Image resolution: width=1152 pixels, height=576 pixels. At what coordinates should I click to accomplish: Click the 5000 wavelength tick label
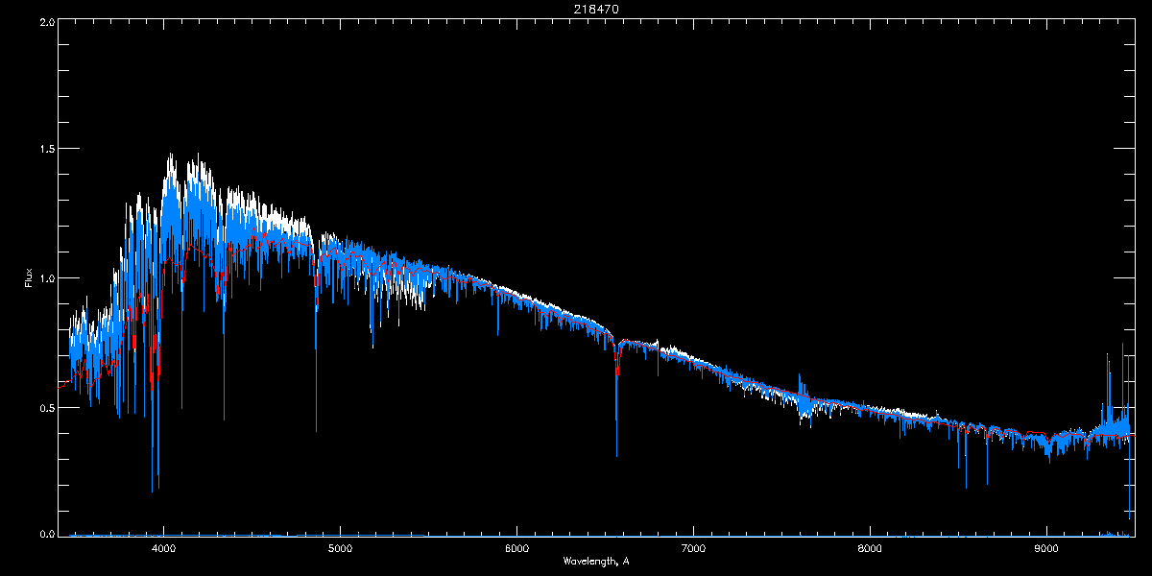341,548
